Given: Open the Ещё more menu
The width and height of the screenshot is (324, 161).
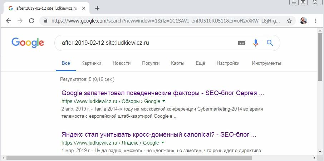Looking at the screenshot, I should (x=200, y=63).
